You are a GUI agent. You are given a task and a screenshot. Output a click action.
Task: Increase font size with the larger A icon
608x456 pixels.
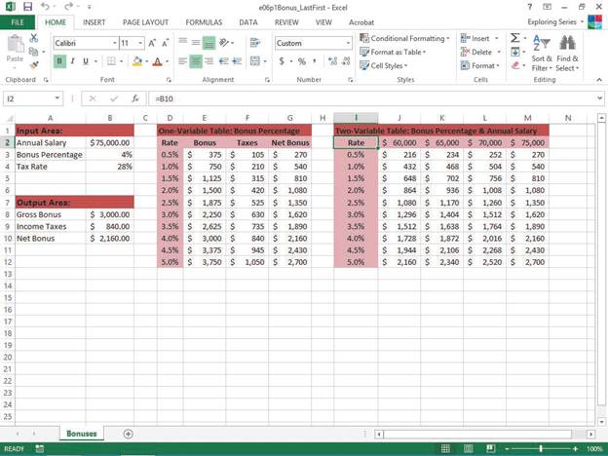(x=152, y=43)
